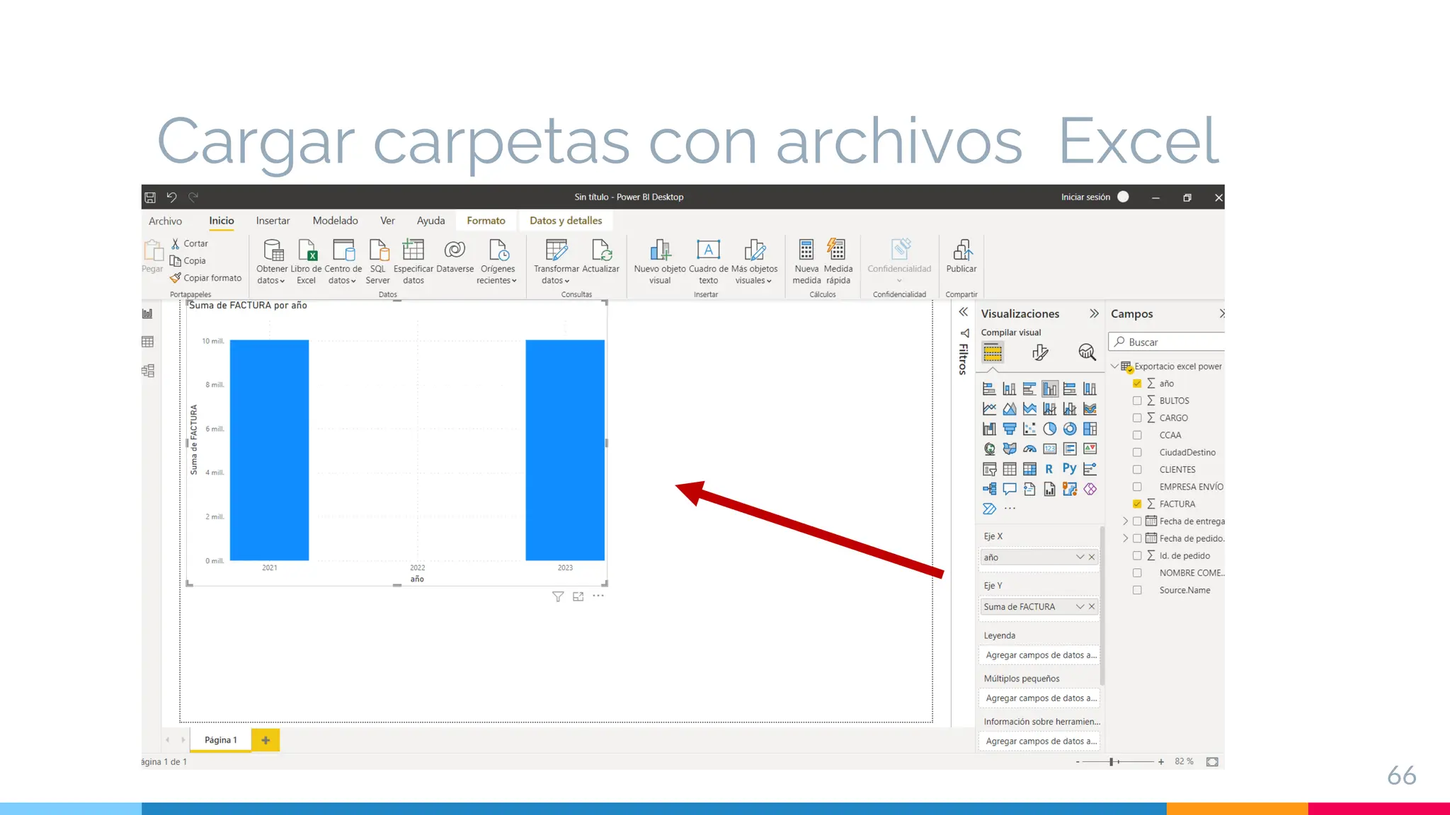The width and height of the screenshot is (1450, 815).
Task: Switch to the Ver tab
Action: [x=387, y=221]
